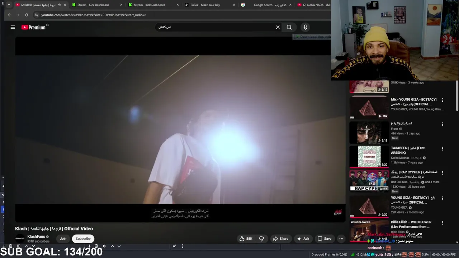Image resolution: width=459 pixels, height=258 pixels.
Task: Click scrollbar down arrow at page bottom
Action: [457, 243]
